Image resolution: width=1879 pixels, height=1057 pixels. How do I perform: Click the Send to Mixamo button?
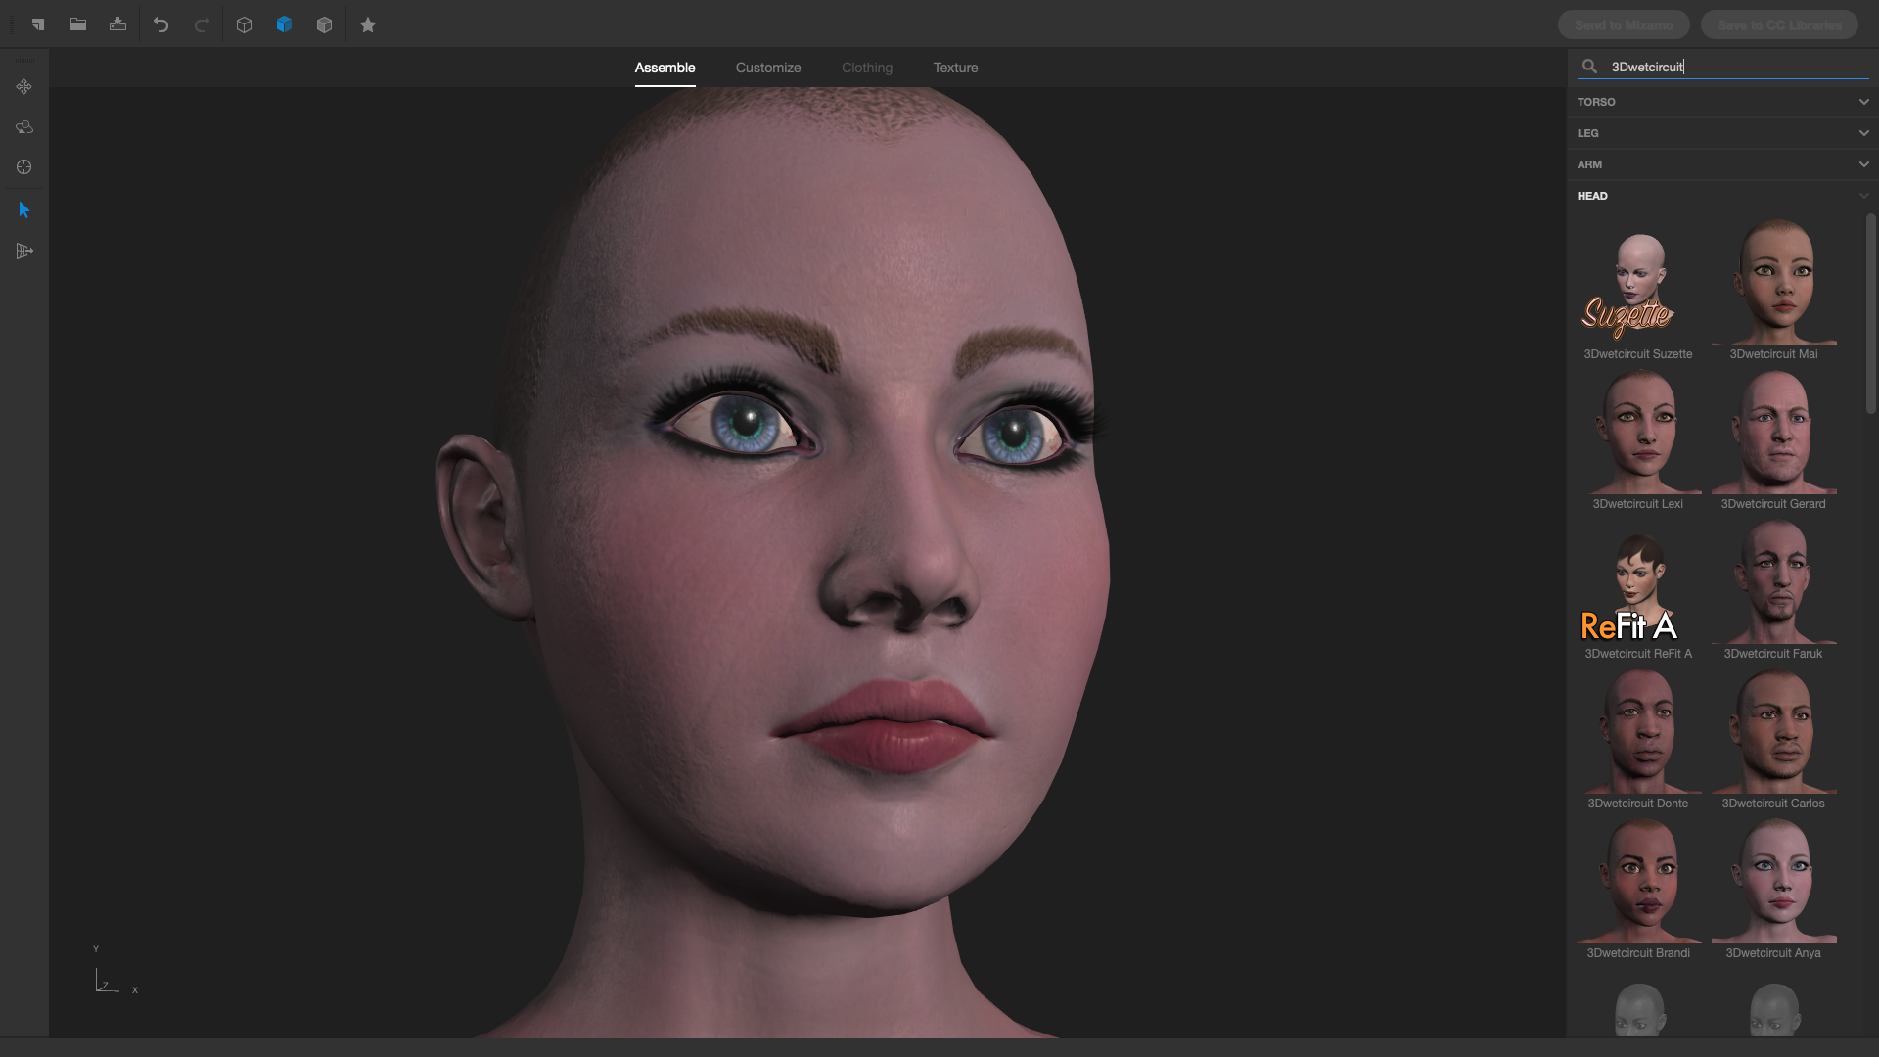(1624, 24)
